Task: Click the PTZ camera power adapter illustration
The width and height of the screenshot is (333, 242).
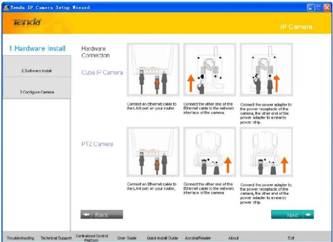Action: 266,152
